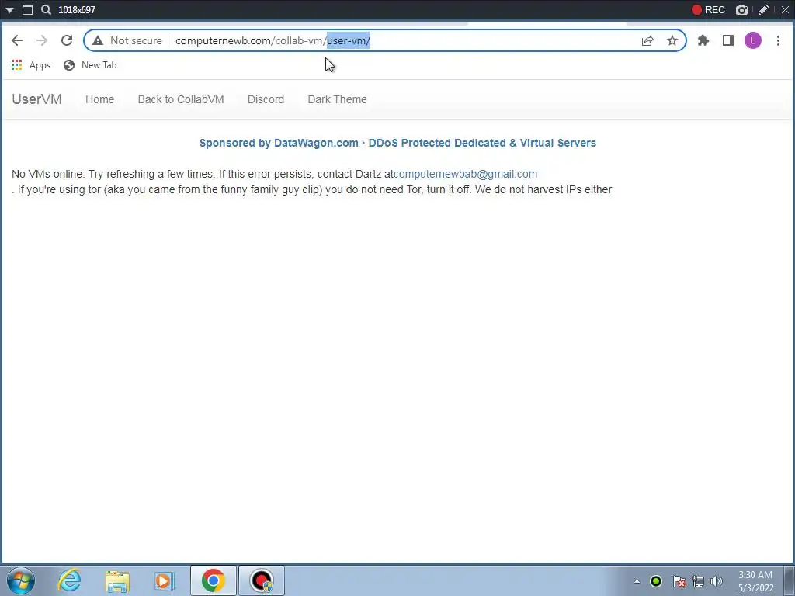This screenshot has width=795, height=596.
Task: Go Back to CollabVM
Action: 181,99
